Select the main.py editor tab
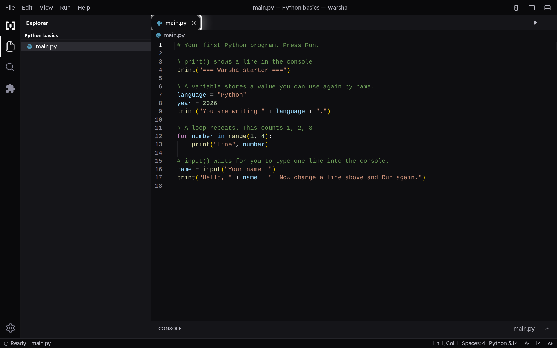Screen dimensions: 557x348 [x=176, y=23]
